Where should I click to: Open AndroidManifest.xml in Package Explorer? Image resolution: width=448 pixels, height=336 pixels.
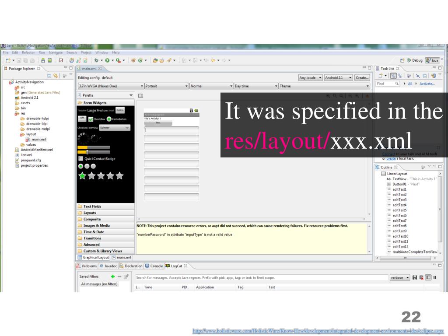click(x=34, y=150)
